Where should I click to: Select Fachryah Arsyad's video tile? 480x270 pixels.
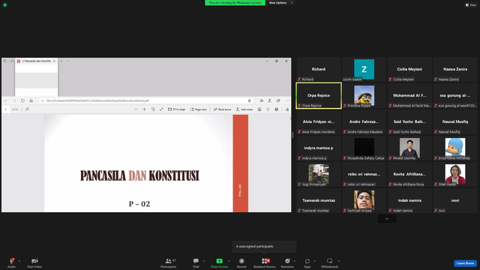[364, 200]
